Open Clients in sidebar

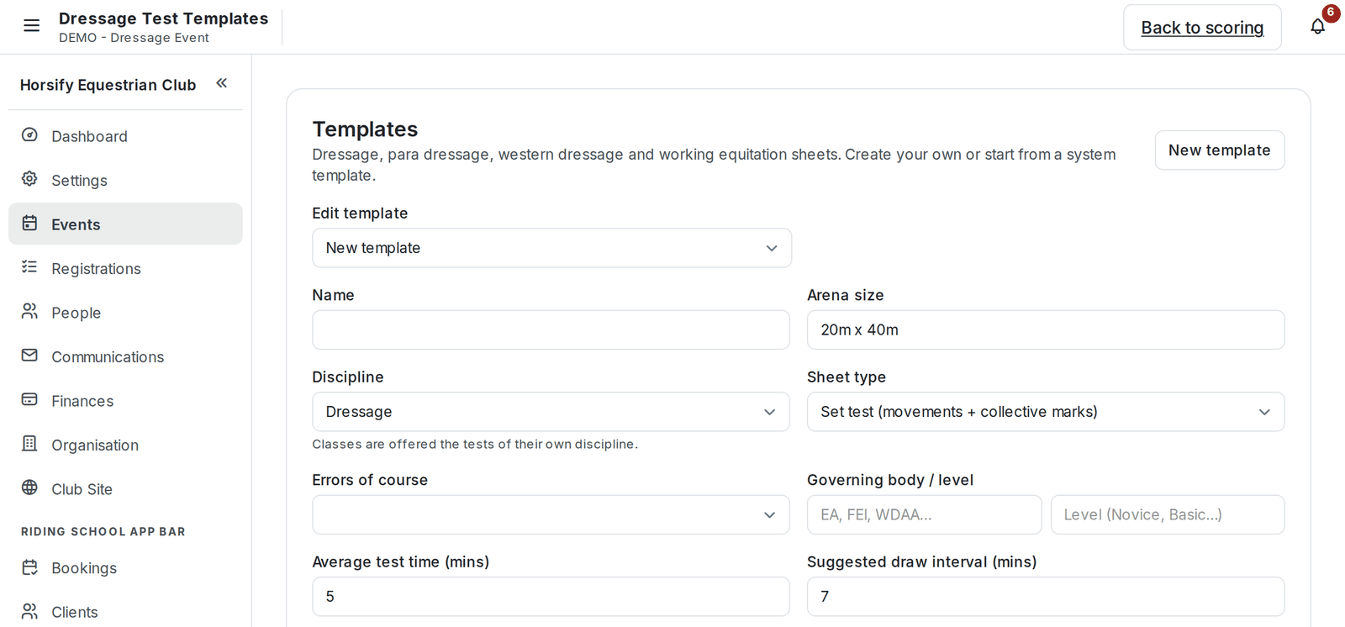pos(125,612)
